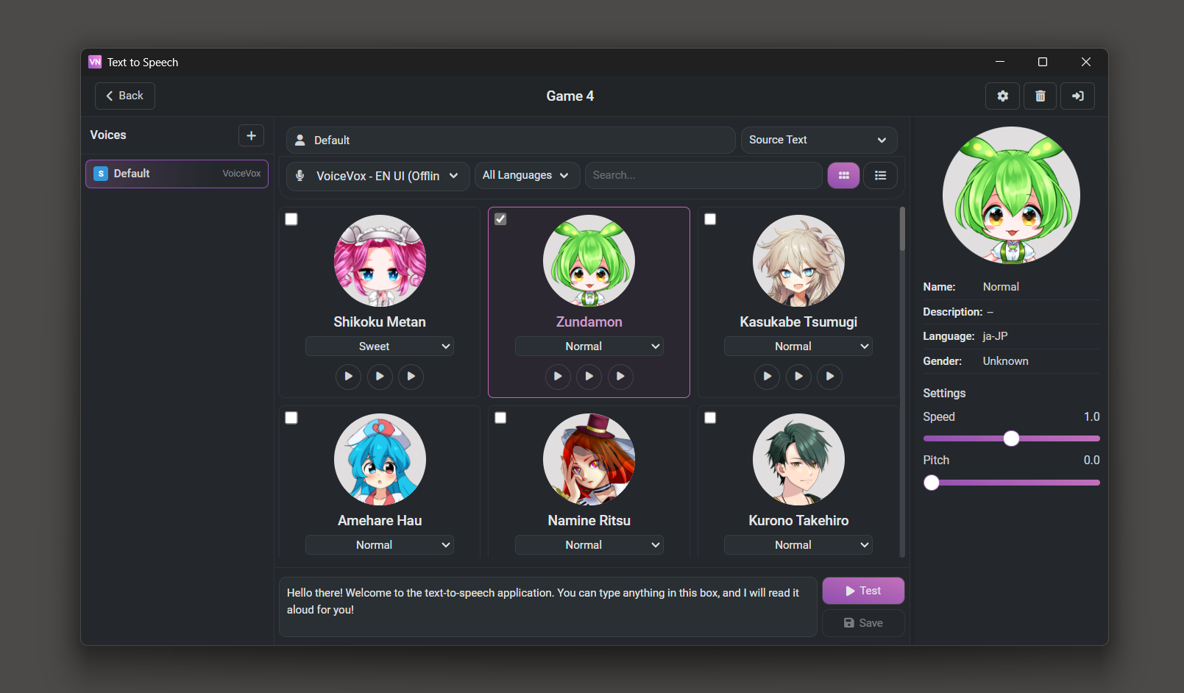Click the Speed slider handle
Screen dimensions: 1184x693
click(1011, 438)
